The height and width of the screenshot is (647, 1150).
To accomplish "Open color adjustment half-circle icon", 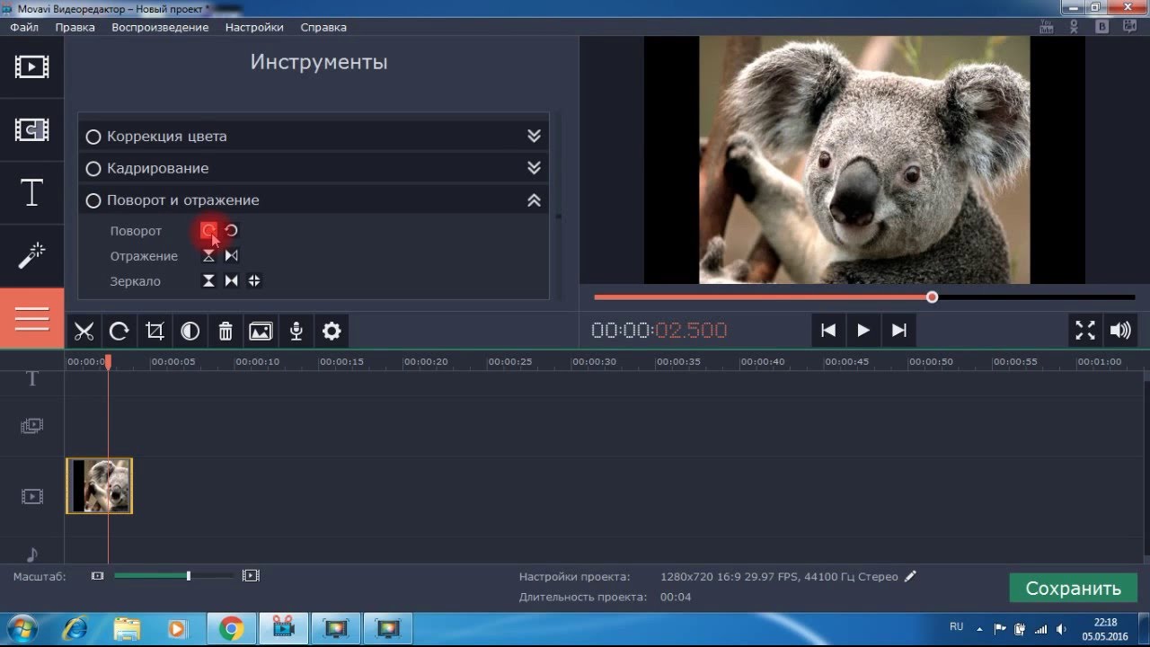I will coord(190,332).
